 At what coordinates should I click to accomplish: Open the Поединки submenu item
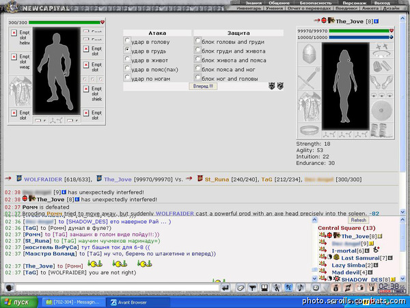(x=346, y=8)
